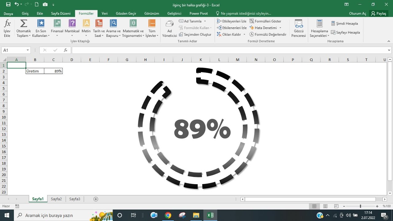Switch to the Veri tab
The image size is (393, 221).
pyautogui.click(x=105, y=14)
